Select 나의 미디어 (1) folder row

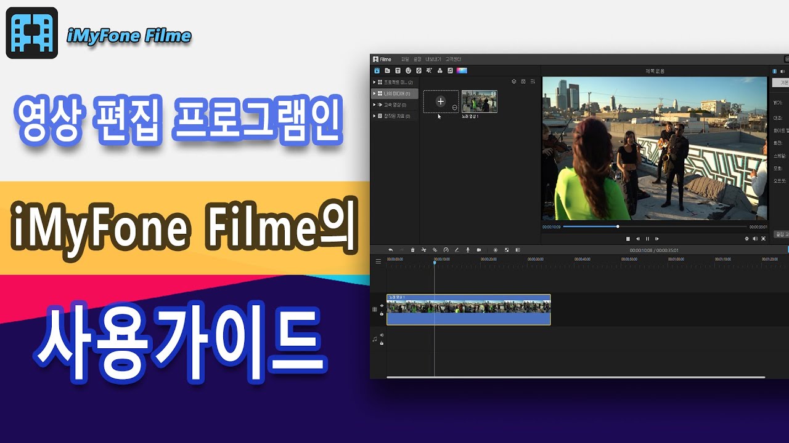pos(394,94)
